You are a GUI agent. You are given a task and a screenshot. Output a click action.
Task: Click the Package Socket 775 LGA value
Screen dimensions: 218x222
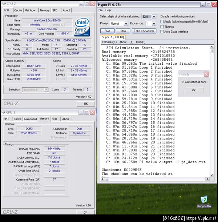(47, 29)
